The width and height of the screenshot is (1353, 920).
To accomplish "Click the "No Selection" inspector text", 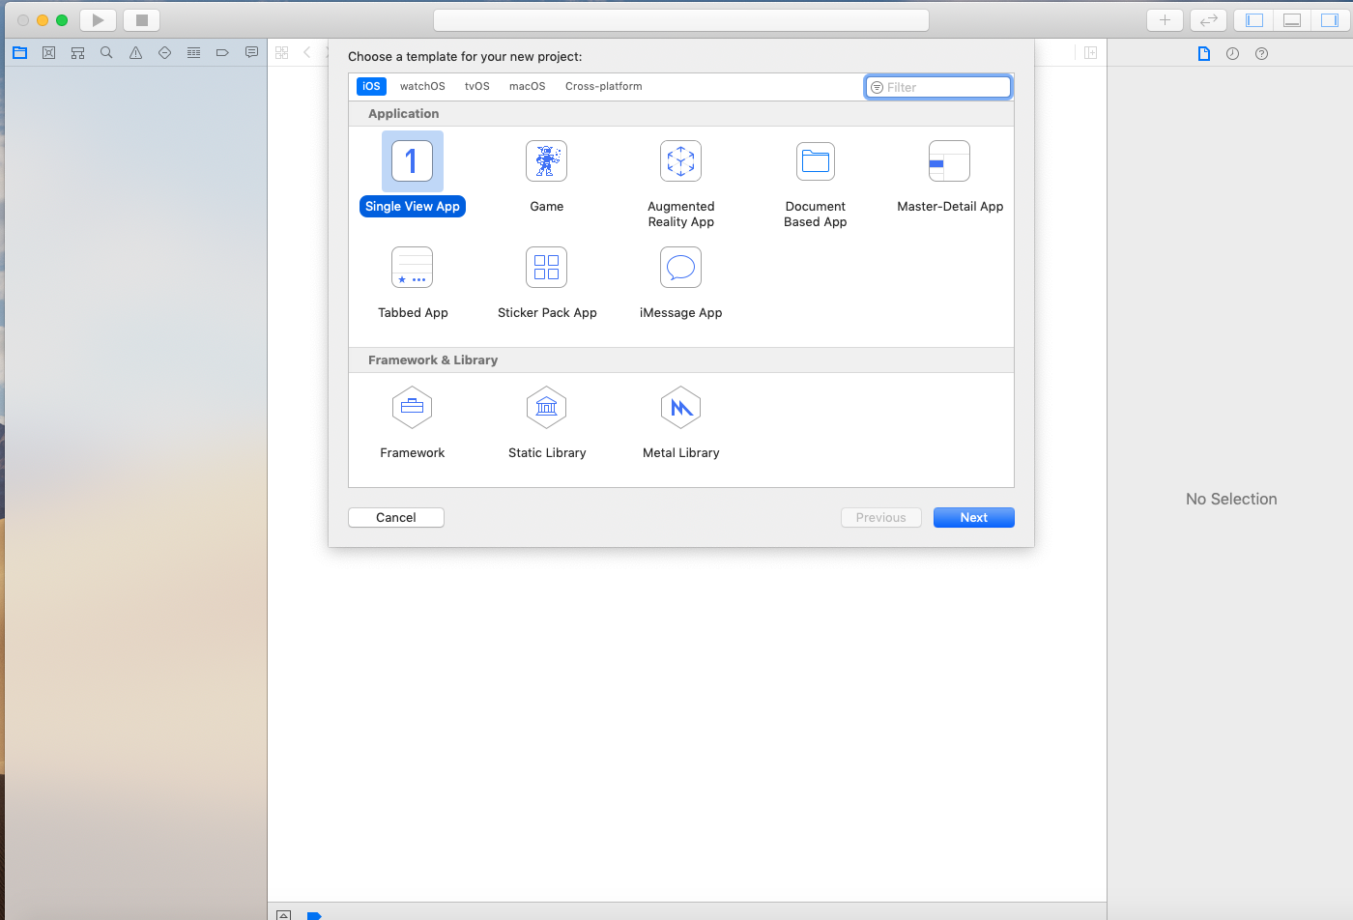I will (x=1231, y=500).
